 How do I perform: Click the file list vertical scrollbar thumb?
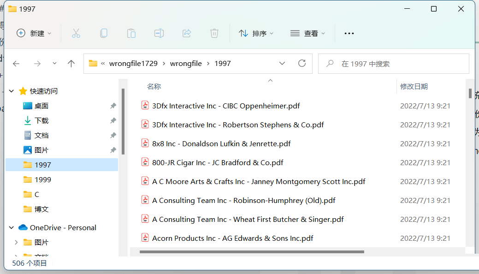point(470,93)
